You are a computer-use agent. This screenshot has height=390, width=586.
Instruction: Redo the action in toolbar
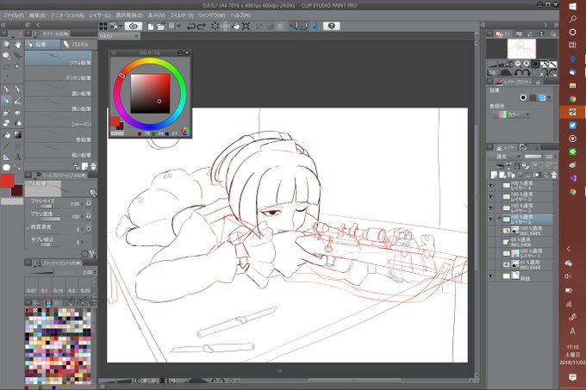pos(202,26)
